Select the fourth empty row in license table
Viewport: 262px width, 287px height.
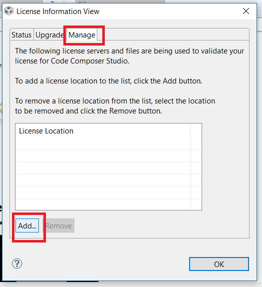pos(108,180)
